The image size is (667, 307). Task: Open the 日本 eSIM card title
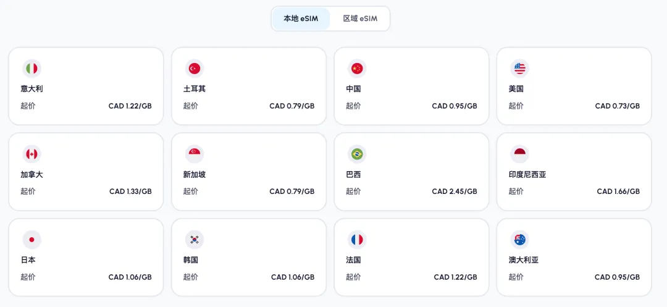click(28, 260)
